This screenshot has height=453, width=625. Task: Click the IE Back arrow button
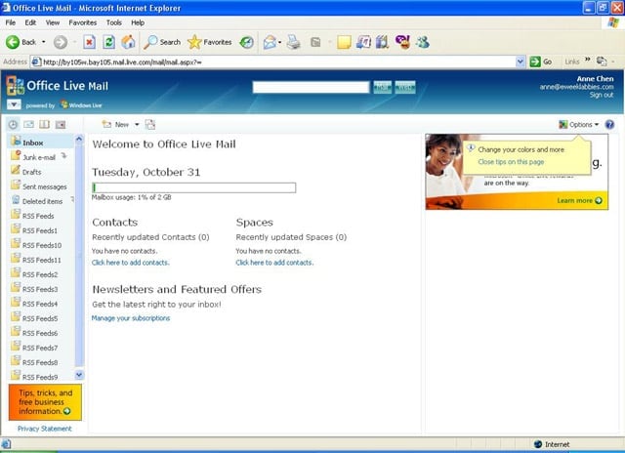[x=13, y=42]
